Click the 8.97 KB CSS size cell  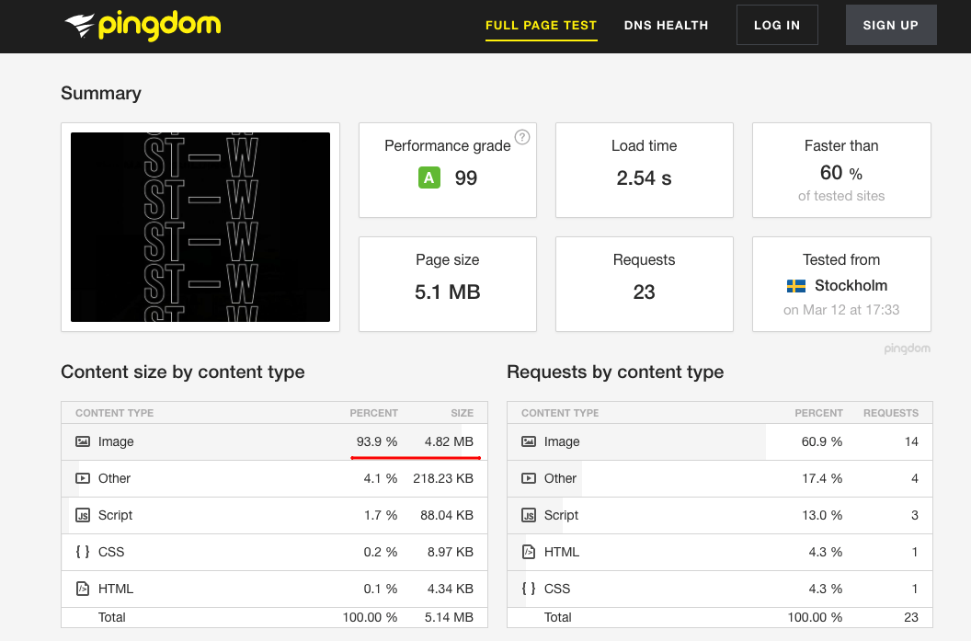[x=451, y=552]
